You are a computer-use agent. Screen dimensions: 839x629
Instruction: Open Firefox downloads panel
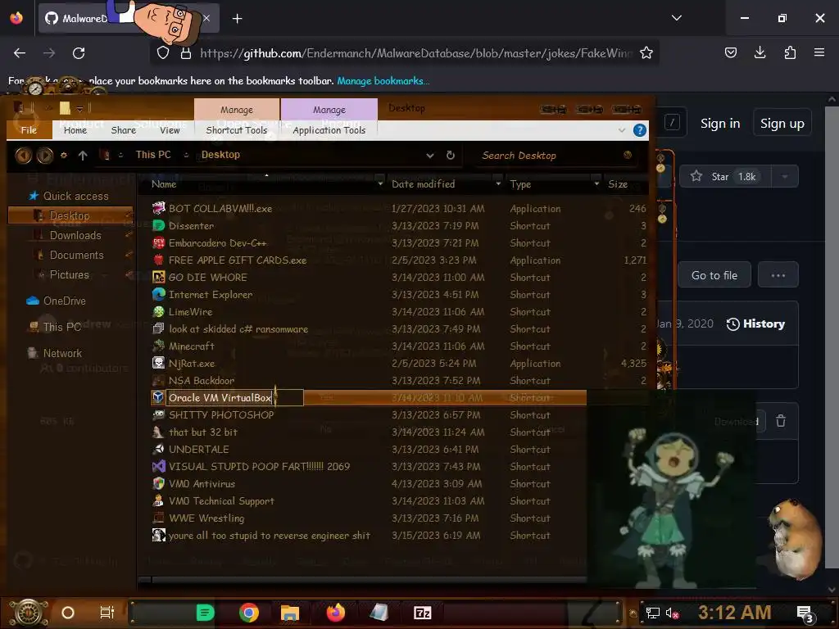(760, 52)
